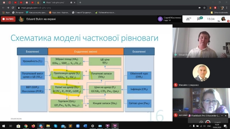230x129 pixels.
Task: Switch to the second pinned YouTube tab
Action: 21,3
